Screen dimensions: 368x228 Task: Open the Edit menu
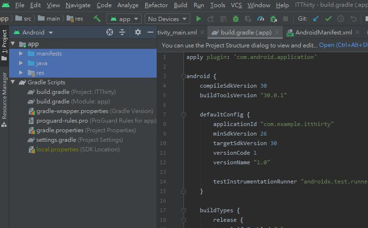(35, 5)
